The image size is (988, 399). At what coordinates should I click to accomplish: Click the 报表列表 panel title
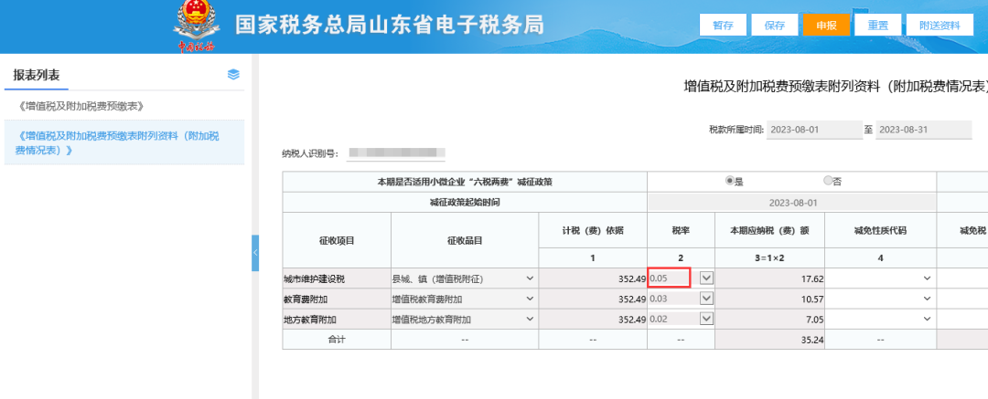click(x=37, y=75)
